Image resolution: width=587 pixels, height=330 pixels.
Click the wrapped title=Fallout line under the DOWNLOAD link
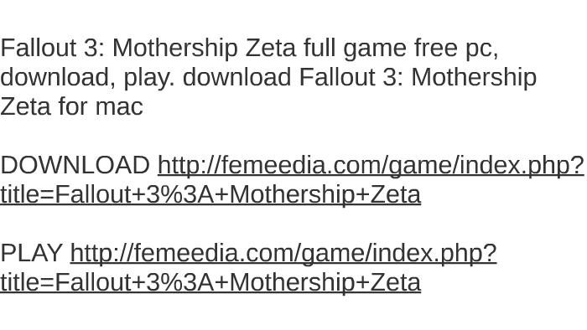(x=210, y=194)
